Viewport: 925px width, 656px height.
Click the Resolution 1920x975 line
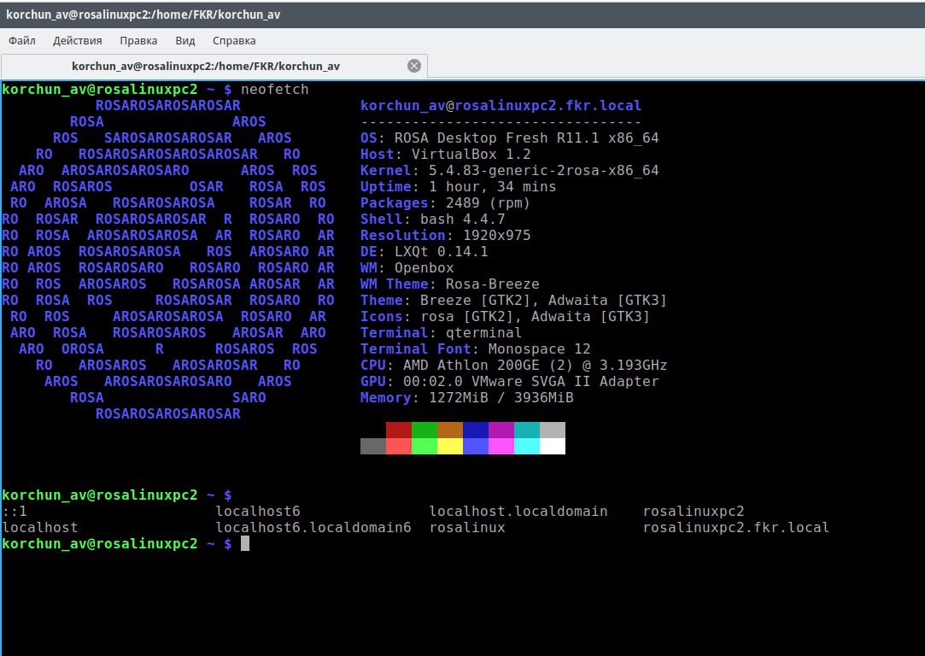[445, 236]
